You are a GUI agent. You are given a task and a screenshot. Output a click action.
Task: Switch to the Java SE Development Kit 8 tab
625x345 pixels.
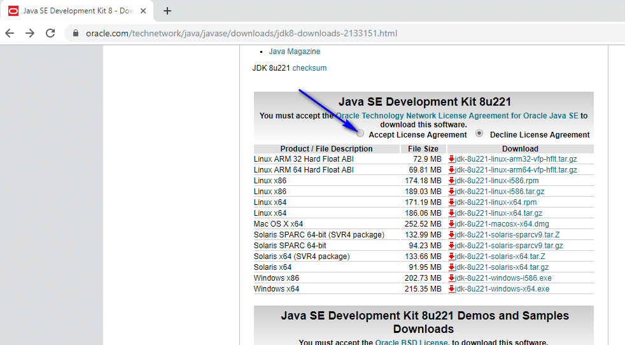78,11
